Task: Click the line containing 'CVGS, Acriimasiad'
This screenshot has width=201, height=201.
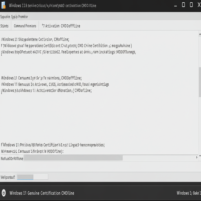Action: tap(55, 84)
